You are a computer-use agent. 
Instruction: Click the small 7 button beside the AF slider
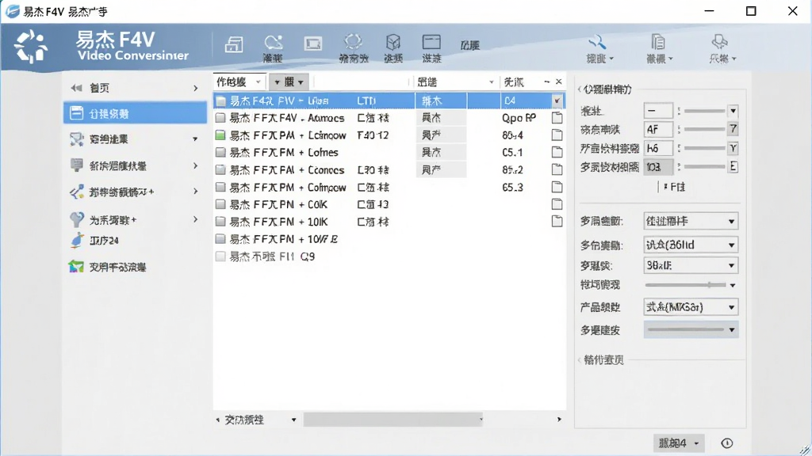733,129
